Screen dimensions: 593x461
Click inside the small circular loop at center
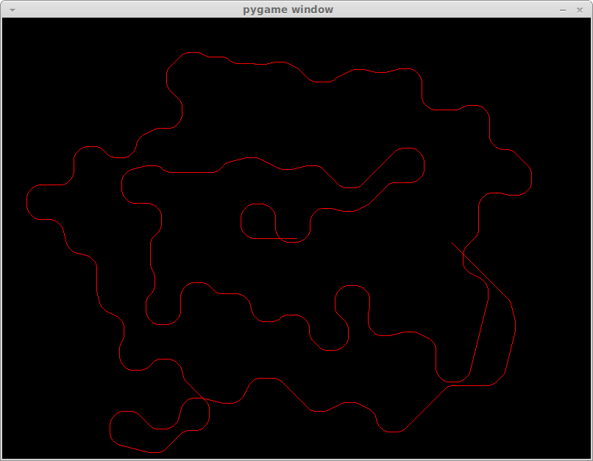258,221
